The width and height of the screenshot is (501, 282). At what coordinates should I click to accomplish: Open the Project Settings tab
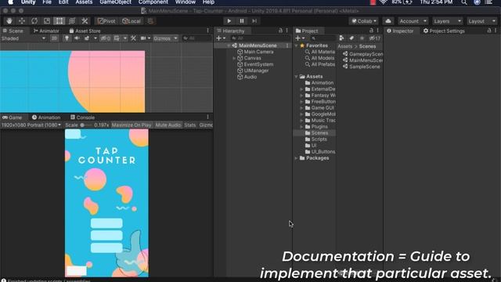point(444,31)
